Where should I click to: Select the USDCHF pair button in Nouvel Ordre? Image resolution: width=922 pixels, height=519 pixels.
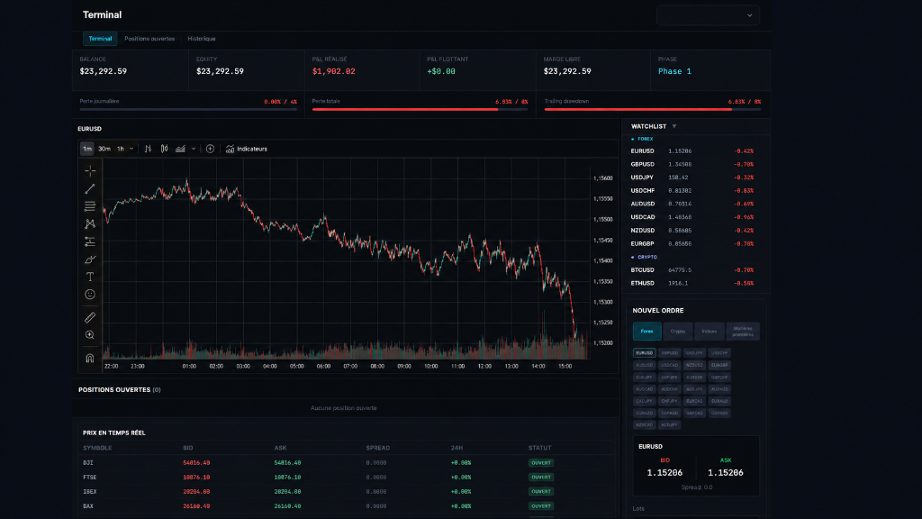(719, 353)
